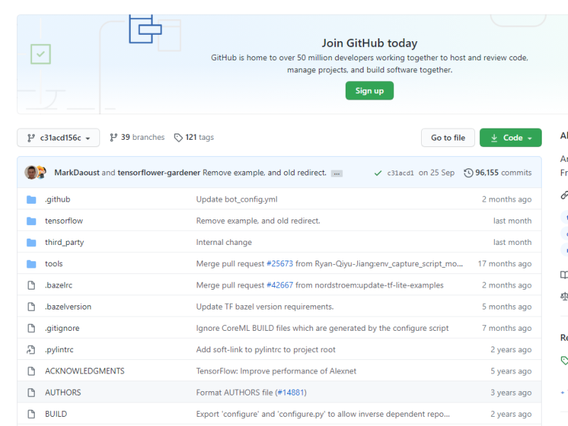This screenshot has height=426, width=568.
Task: Click the tensorflow folder icon
Action: [31, 221]
